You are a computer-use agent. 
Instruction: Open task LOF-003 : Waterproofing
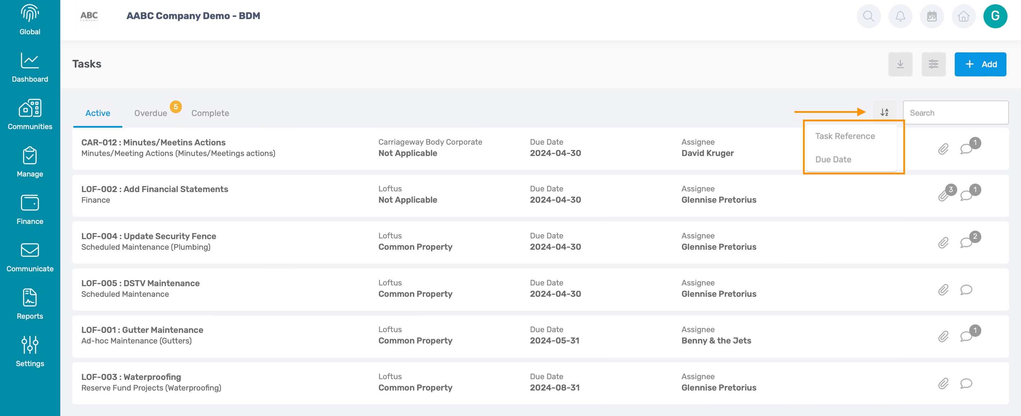131,377
